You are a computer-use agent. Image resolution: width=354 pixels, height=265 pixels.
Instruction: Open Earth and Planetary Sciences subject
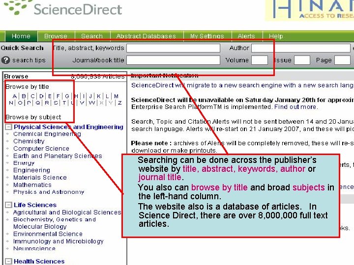(x=58, y=156)
